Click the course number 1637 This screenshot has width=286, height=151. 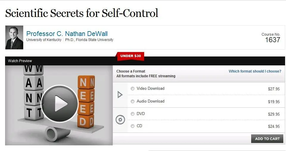(x=273, y=40)
